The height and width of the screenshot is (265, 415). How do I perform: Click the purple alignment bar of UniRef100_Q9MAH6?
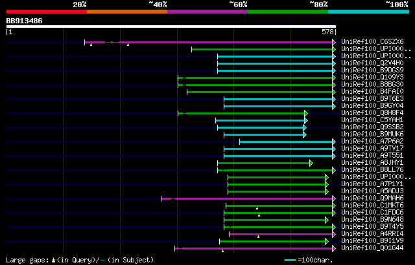247,199
